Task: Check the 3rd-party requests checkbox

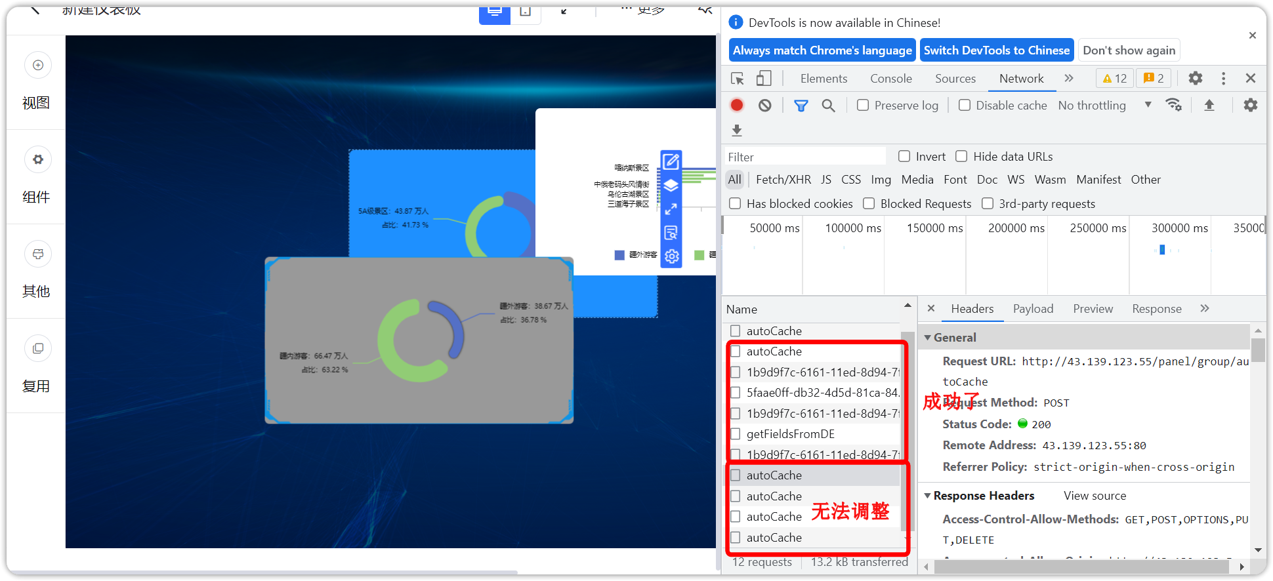Action: (x=988, y=203)
